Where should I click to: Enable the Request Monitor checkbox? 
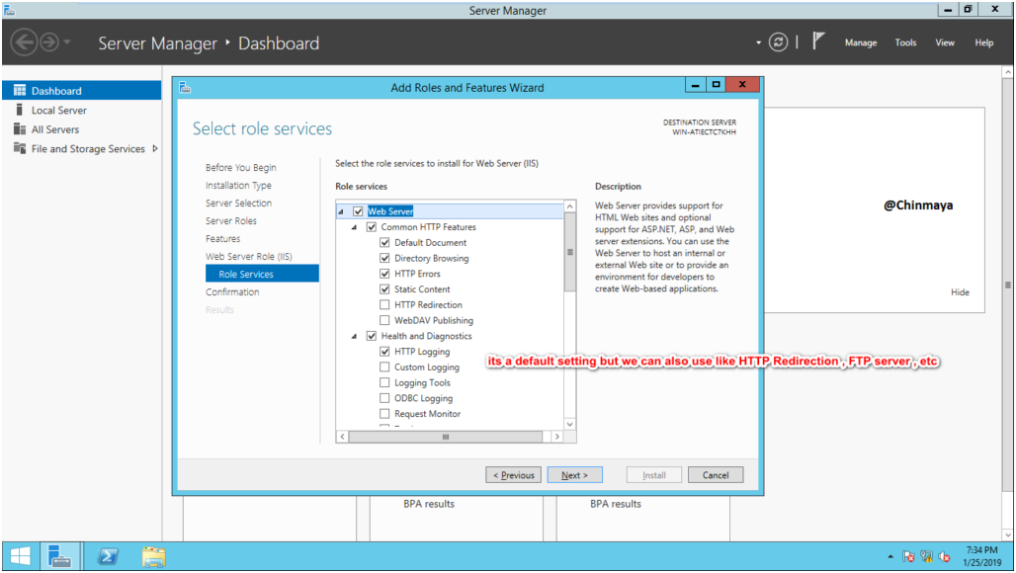point(384,414)
